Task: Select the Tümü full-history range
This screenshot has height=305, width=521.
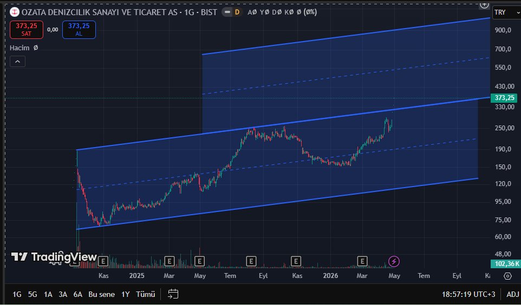Action: click(146, 294)
